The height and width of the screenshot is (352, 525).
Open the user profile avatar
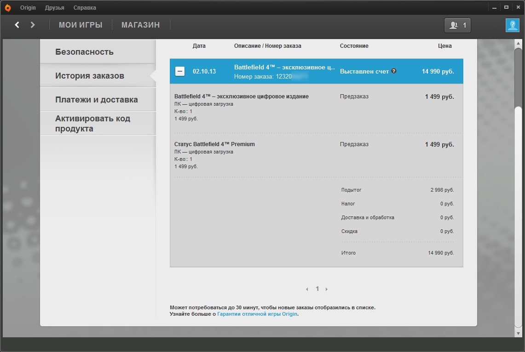512,25
